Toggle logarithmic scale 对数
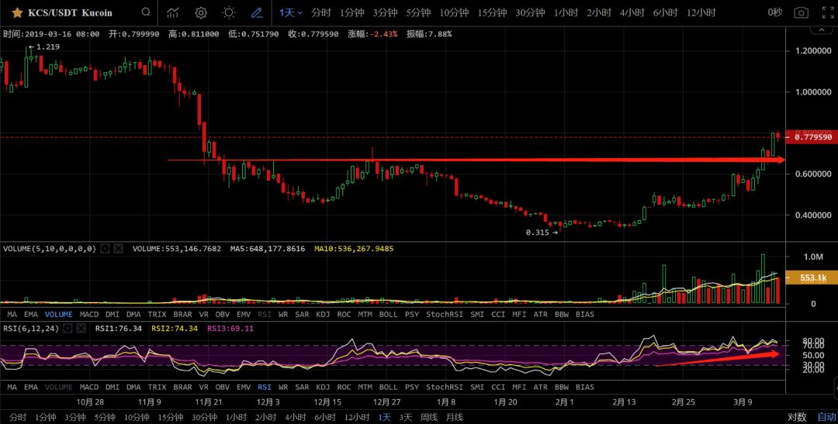Screen dimensions: 838x424 point(797,417)
